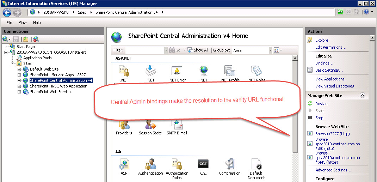The image size is (377, 182).
Task: Click the up-folder icon in the Connections toolbar
Action: [26, 39]
